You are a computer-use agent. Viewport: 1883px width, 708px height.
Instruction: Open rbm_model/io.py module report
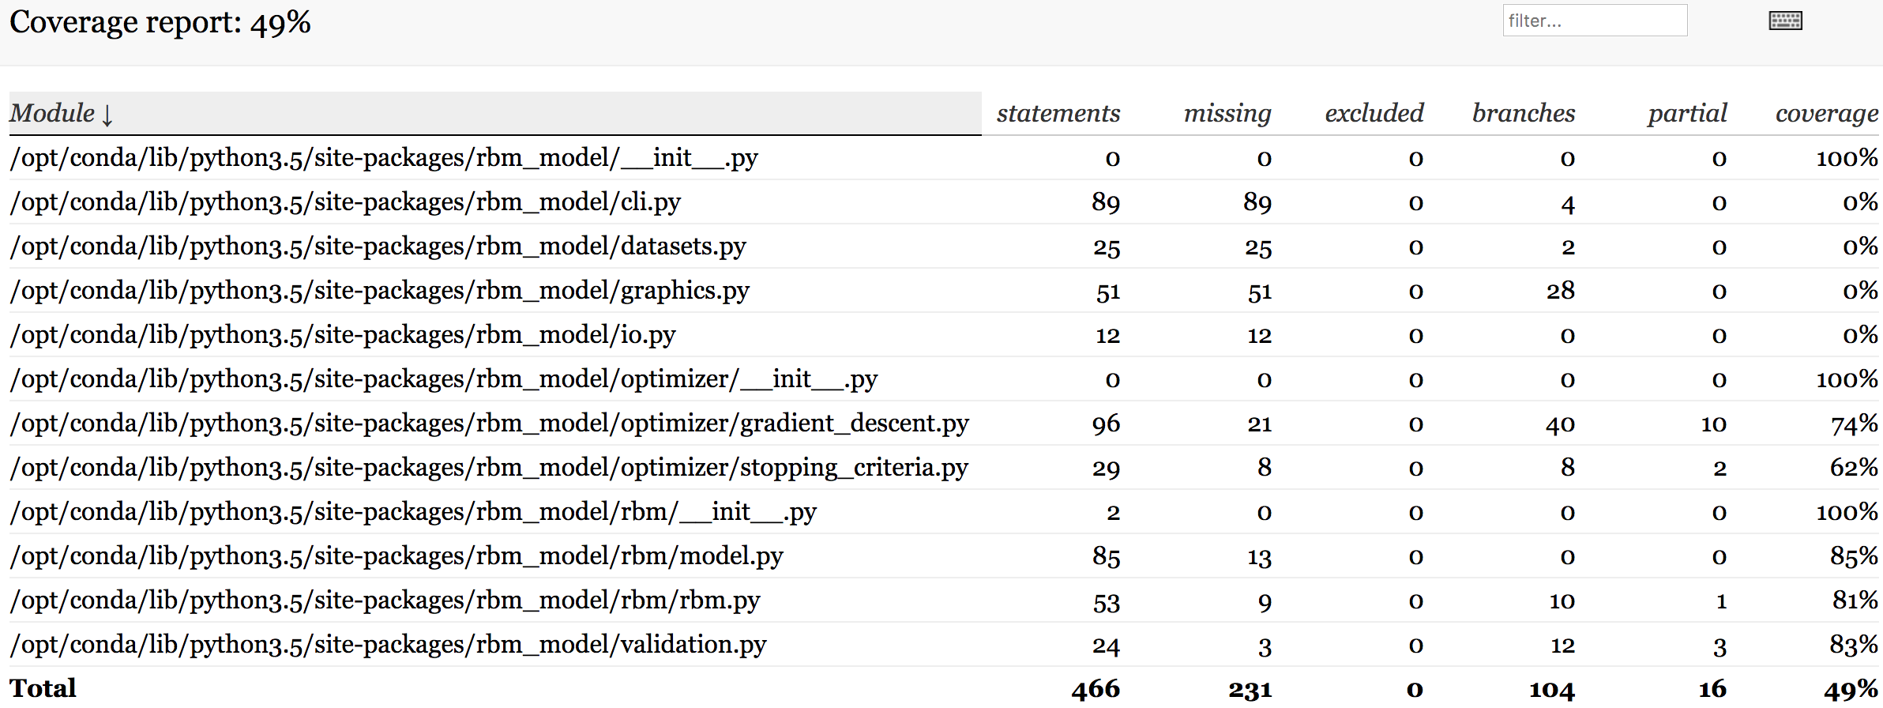pyautogui.click(x=343, y=335)
